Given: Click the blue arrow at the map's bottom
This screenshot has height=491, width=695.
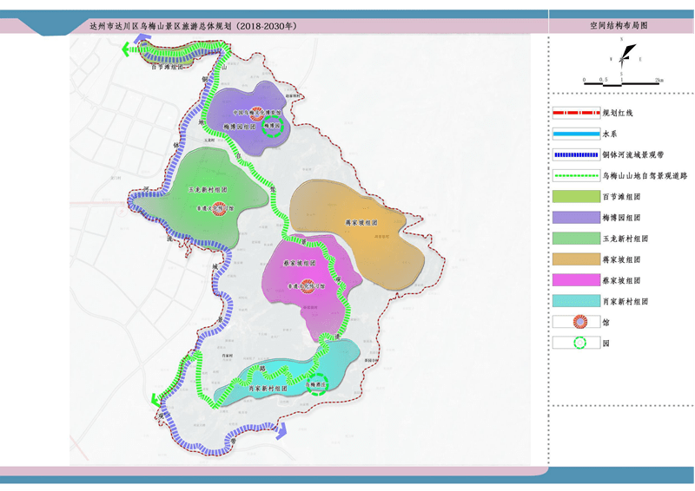Looking at the screenshot, I should [280, 435].
